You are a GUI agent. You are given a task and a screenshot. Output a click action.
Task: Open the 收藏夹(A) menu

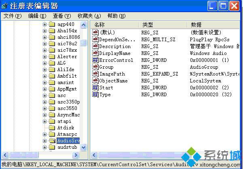pos(89,16)
